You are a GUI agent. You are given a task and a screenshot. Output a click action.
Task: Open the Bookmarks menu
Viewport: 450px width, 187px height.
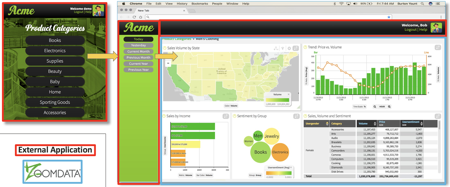tap(200, 4)
